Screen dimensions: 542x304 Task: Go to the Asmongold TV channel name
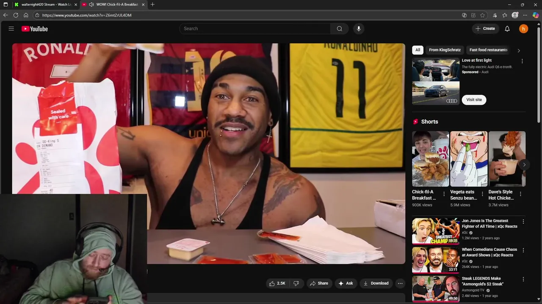(473, 290)
